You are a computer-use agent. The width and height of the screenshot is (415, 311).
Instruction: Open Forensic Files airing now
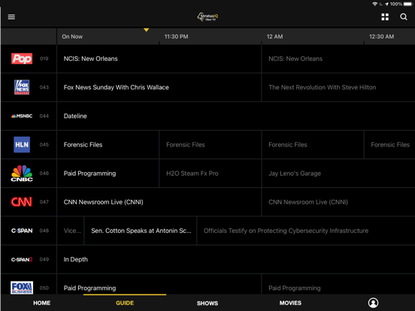108,145
